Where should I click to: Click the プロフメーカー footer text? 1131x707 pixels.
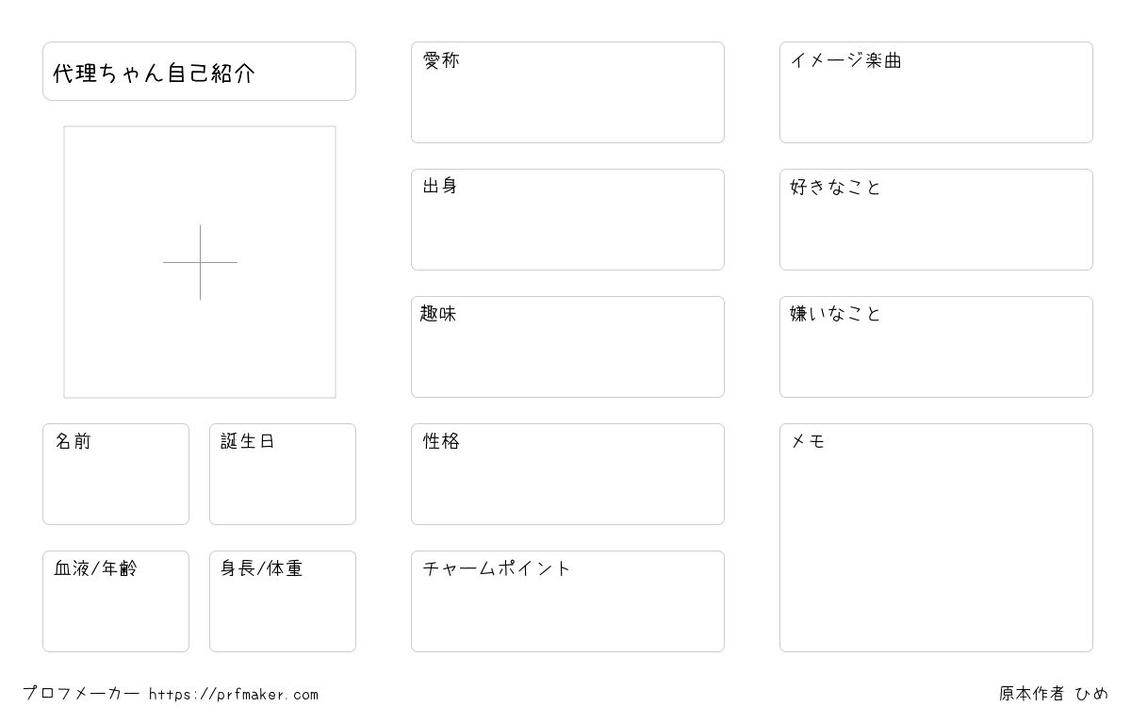tap(81, 694)
